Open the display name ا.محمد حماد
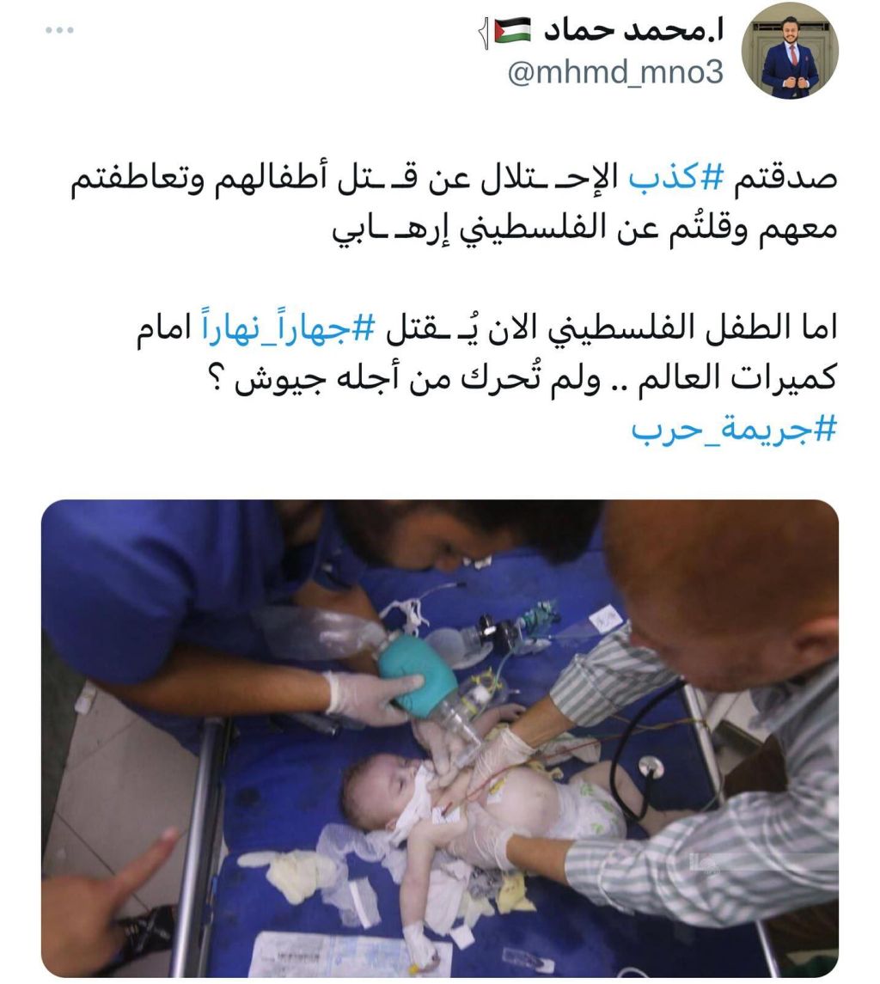Viewport: 880px width, 984px height. tap(633, 29)
